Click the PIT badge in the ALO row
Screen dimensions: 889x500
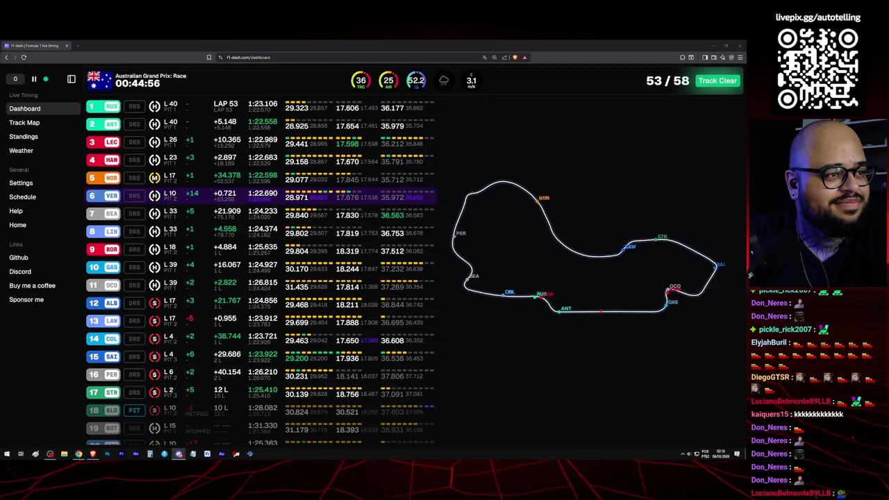tap(134, 410)
